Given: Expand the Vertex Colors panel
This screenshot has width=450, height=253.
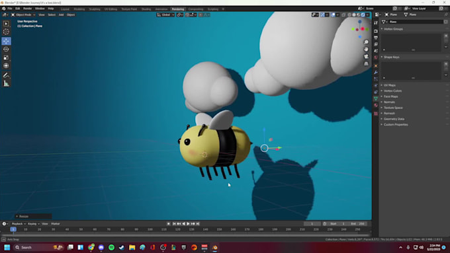Looking at the screenshot, I should 392,90.
